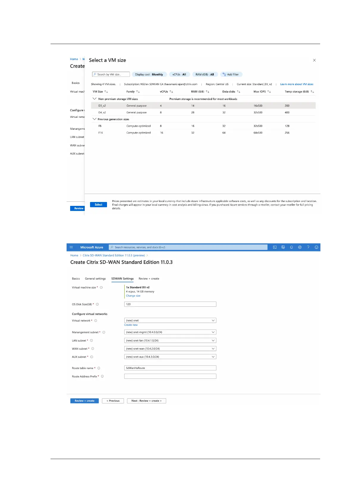Open the Virtual network dropdown
Viewport: 354px width, 501px height.
(170, 320)
